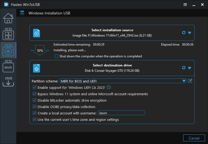
Task: Uncheck Create a local account with username
Action: pyautogui.click(x=34, y=113)
